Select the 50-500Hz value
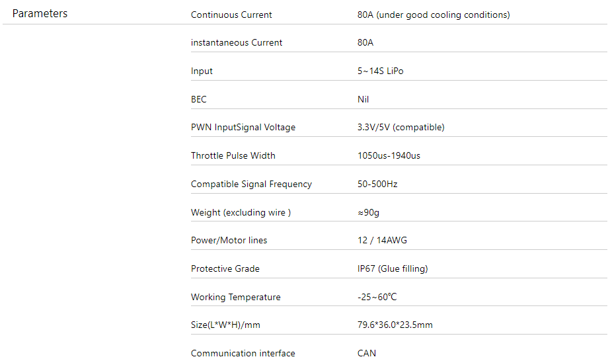 point(377,184)
